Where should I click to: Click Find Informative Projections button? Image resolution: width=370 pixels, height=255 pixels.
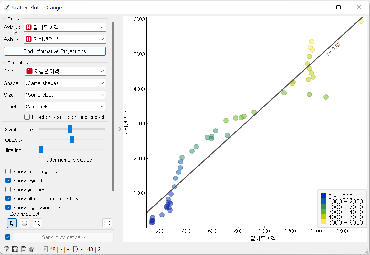[x=55, y=51]
